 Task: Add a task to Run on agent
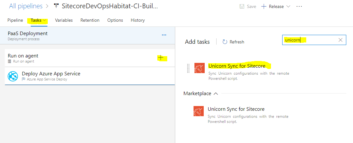click(x=160, y=58)
